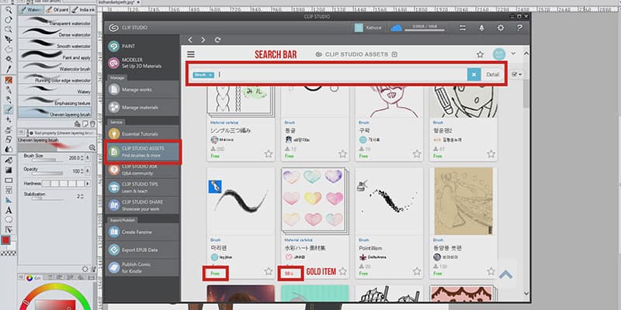Open the Opacity dynamics button
The image size is (621, 310).
[x=88, y=171]
